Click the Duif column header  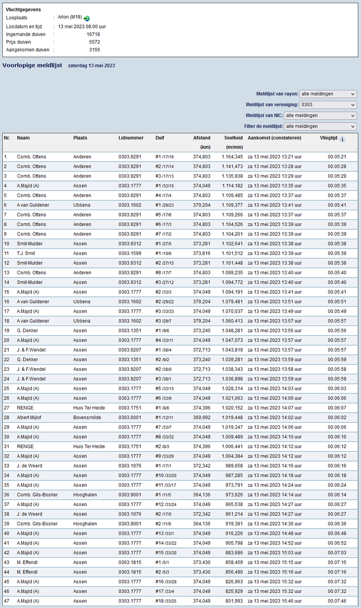click(x=159, y=137)
